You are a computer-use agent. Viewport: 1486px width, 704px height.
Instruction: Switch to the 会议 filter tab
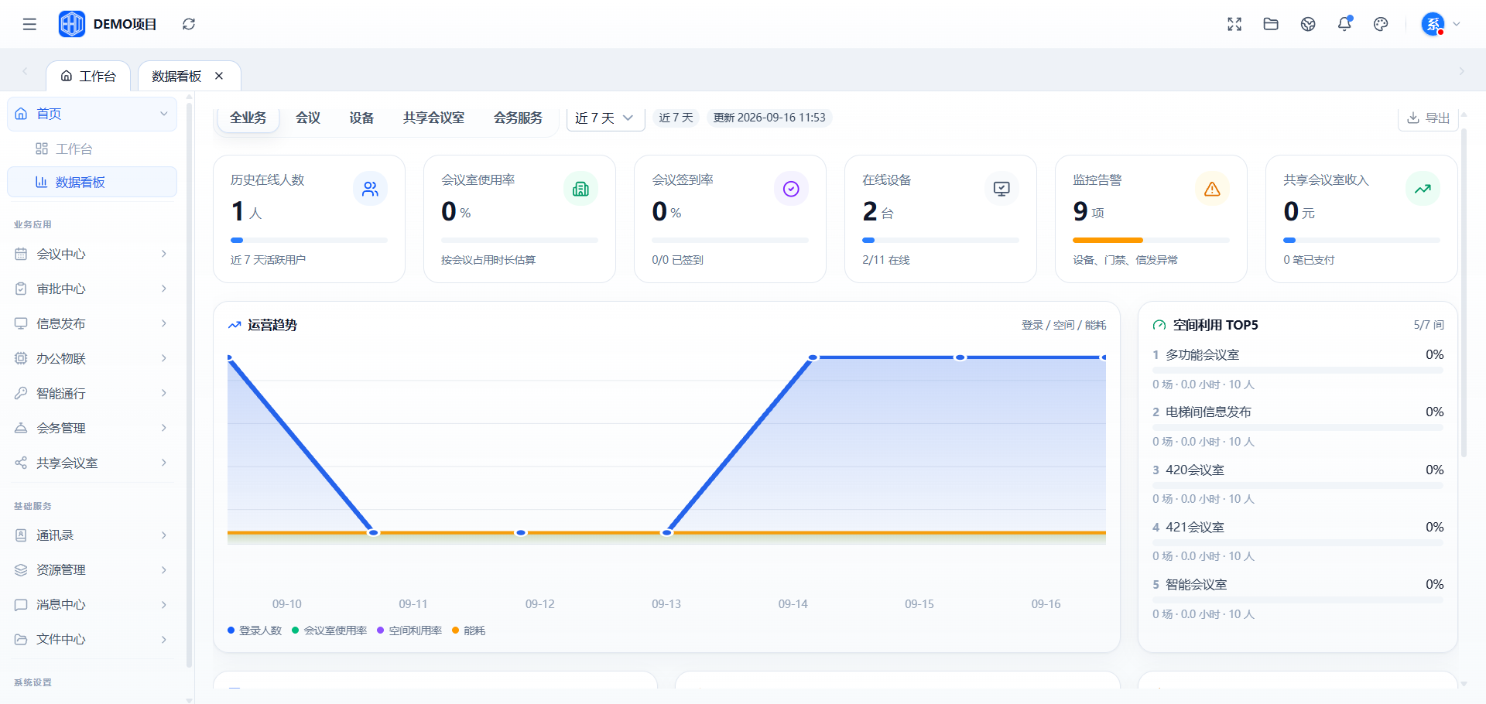[x=308, y=118]
